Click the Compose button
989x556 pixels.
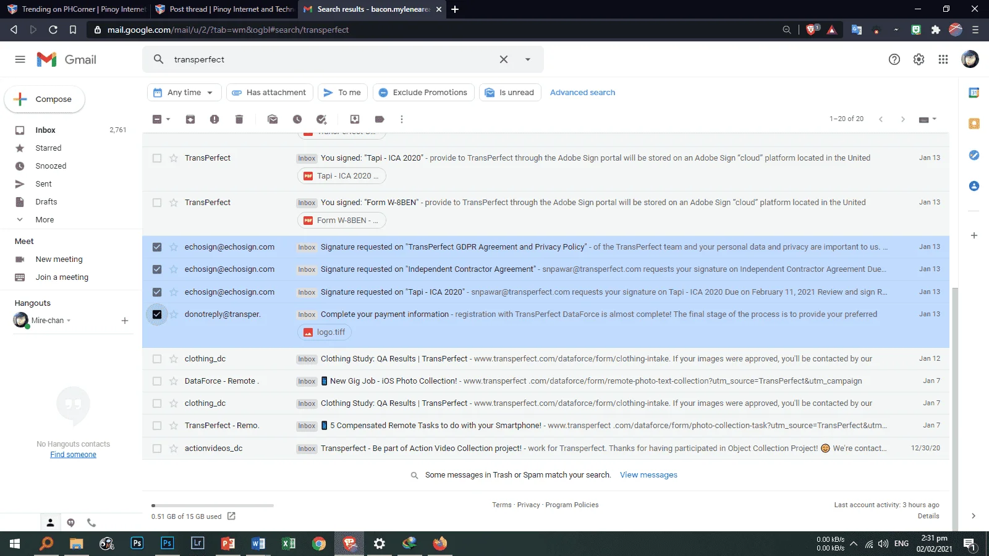pyautogui.click(x=45, y=99)
